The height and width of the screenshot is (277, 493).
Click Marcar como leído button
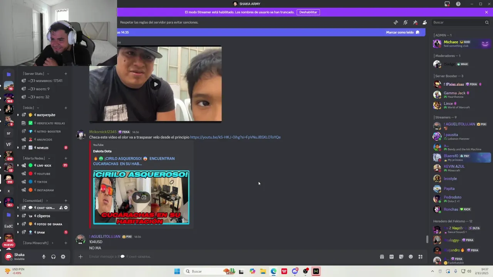point(402,32)
